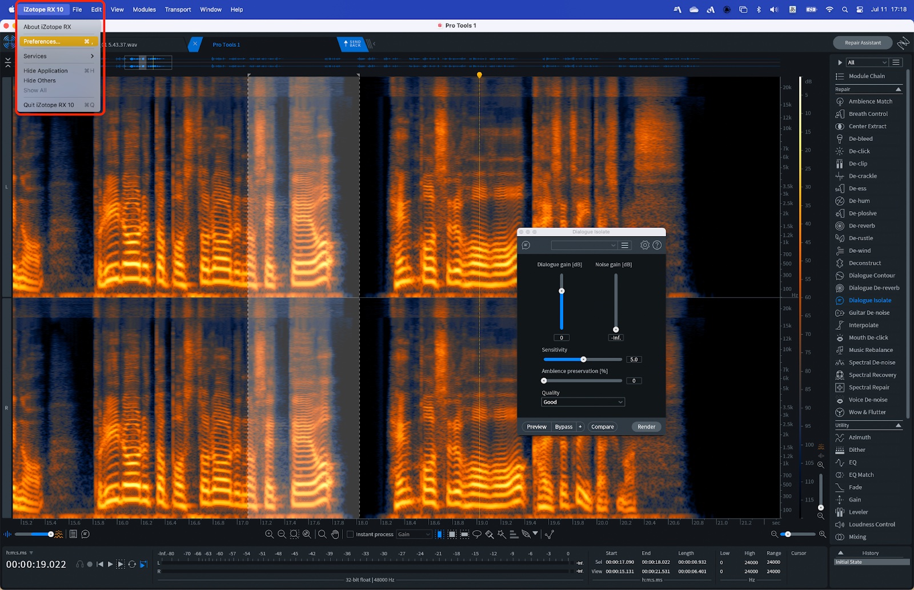Open Dialogue Isolate help icon
914x590 pixels.
pyautogui.click(x=657, y=245)
